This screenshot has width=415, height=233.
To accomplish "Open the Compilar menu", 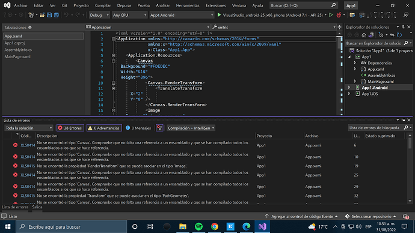I will point(103,5).
